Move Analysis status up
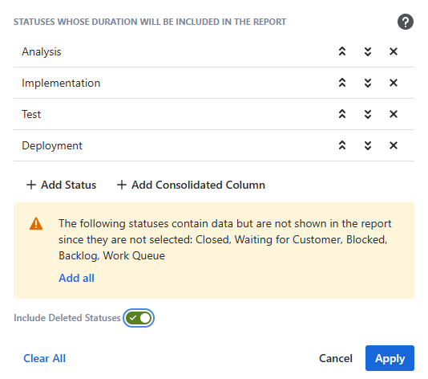 coord(342,51)
